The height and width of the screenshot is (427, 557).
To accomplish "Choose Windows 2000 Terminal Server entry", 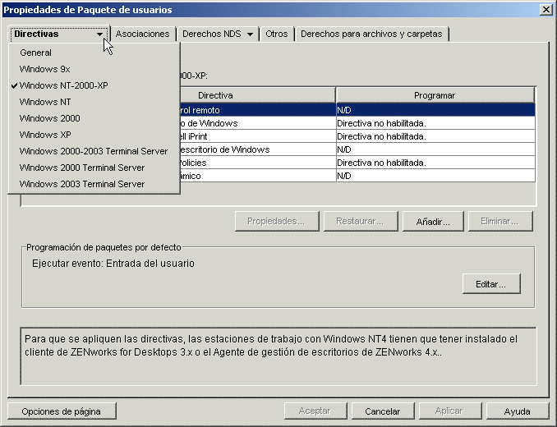I will (x=94, y=168).
